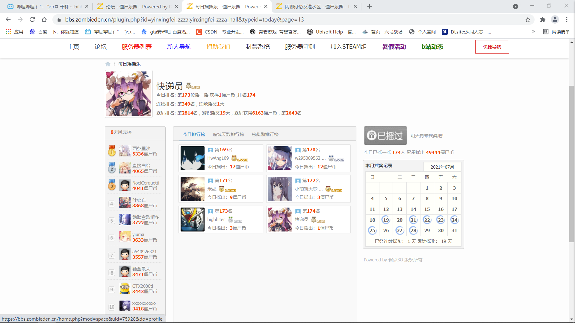This screenshot has height=323, width=575.
Task: Open the 阅读清单 reading list
Action: click(556, 32)
